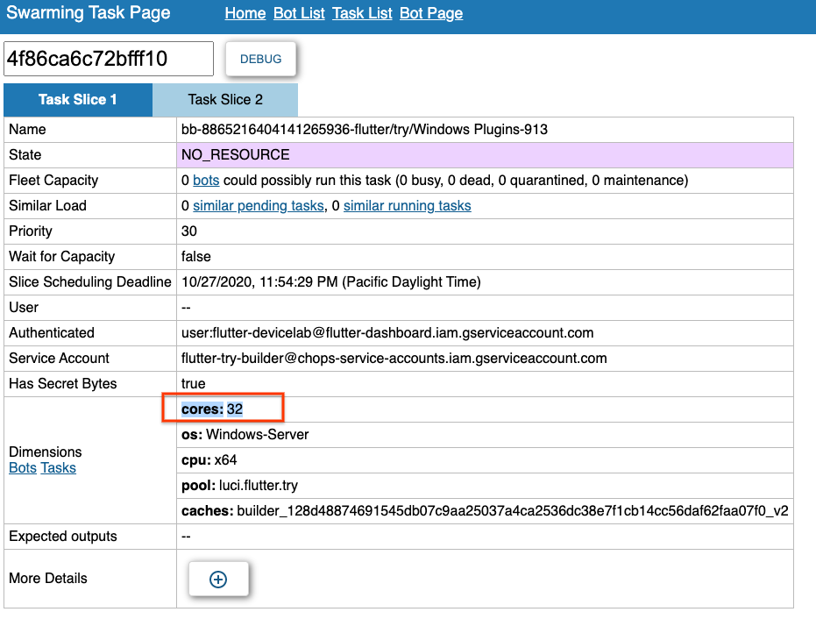View similar pending tasks

259,205
